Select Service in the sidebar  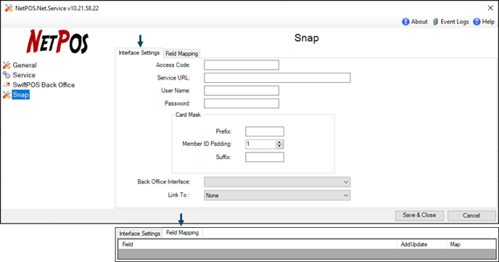point(24,75)
